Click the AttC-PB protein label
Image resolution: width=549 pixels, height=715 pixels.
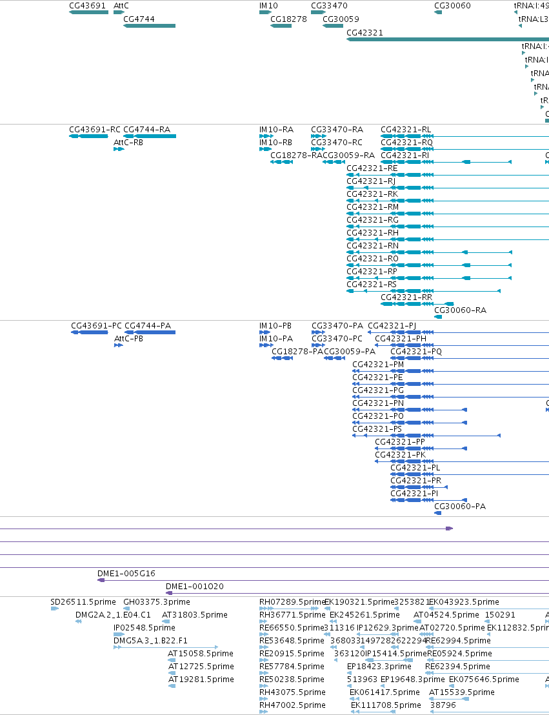[128, 339]
